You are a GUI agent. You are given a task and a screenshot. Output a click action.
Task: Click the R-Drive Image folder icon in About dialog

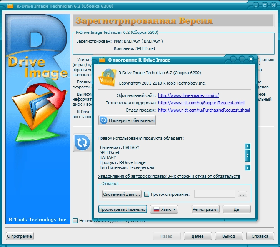click(107, 77)
